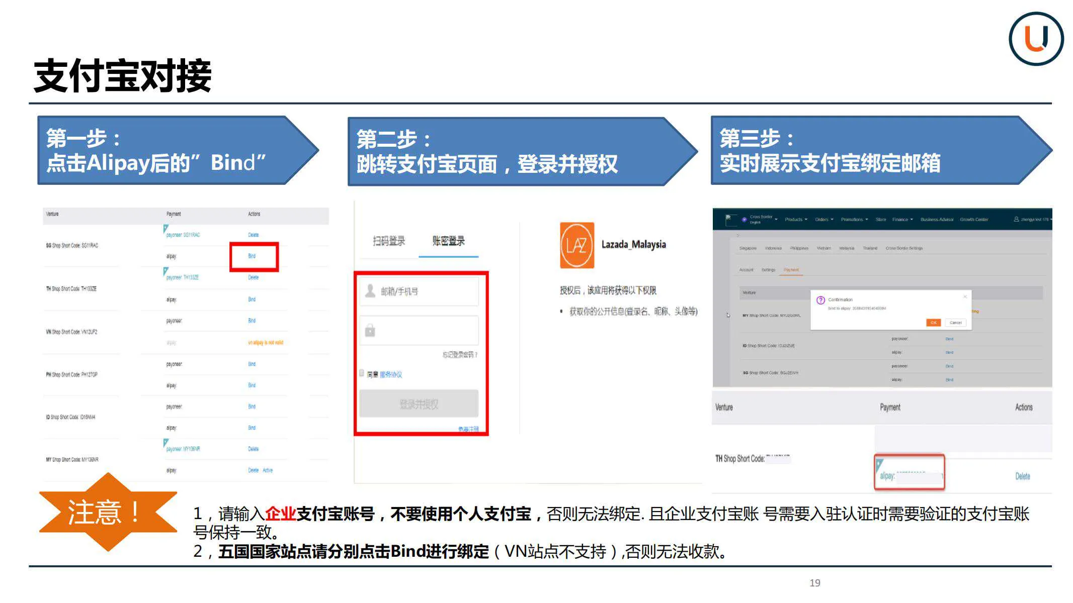Viewport: 1073px width, 603px height.
Task: Click the orange Lazada LAZ logo
Action: click(x=576, y=244)
